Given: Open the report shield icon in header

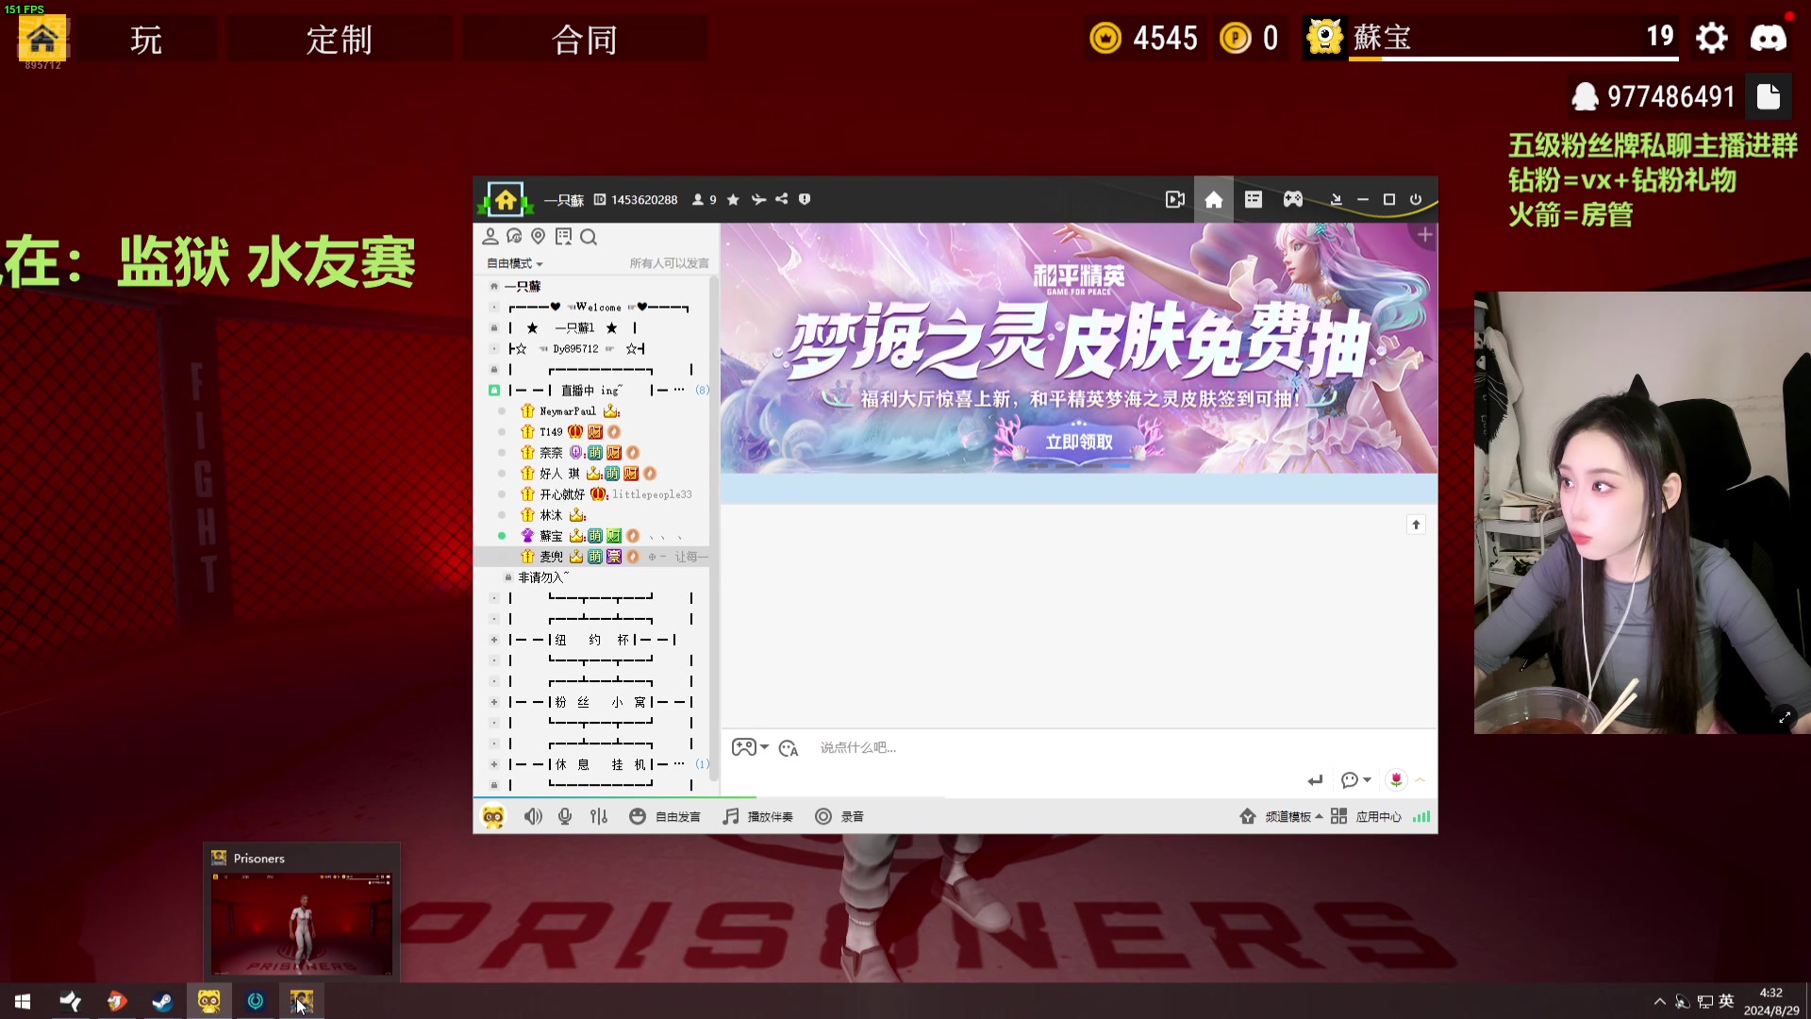Looking at the screenshot, I should coord(805,199).
